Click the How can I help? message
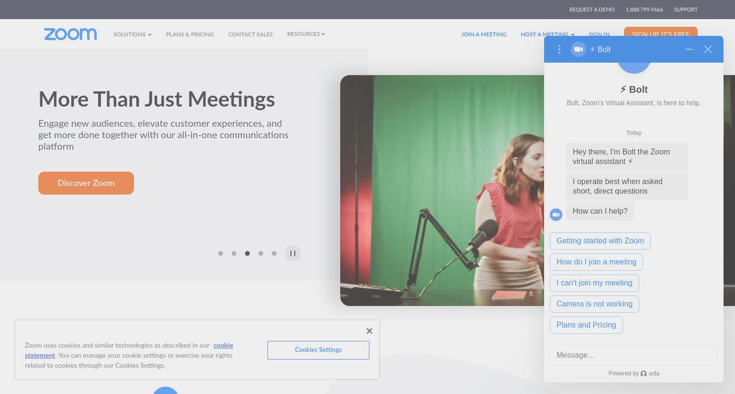This screenshot has height=394, width=735. [x=600, y=211]
